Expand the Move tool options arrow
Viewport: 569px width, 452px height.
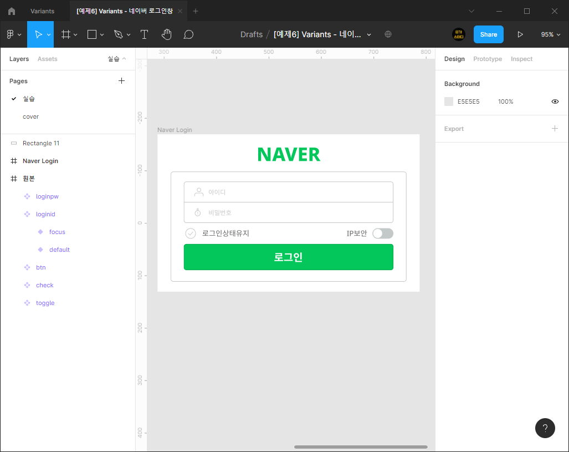click(x=49, y=34)
